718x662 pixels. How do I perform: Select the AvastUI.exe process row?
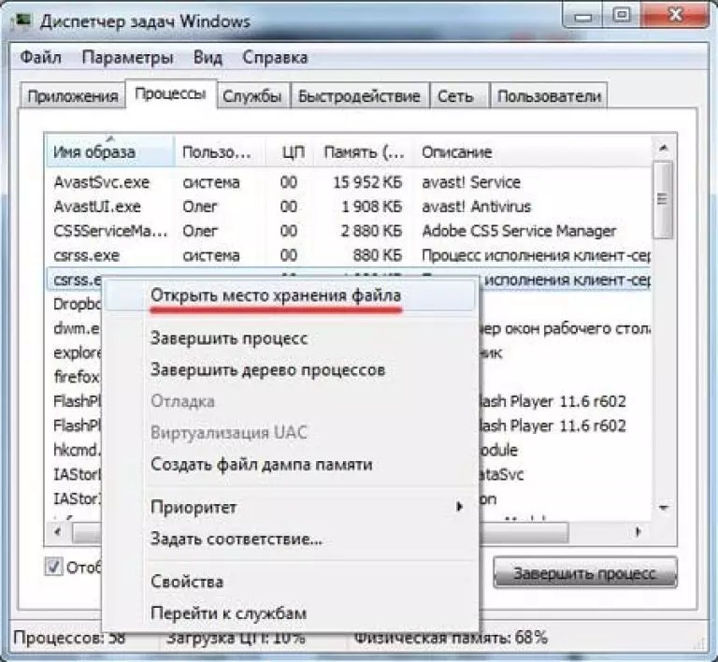[x=348, y=207]
